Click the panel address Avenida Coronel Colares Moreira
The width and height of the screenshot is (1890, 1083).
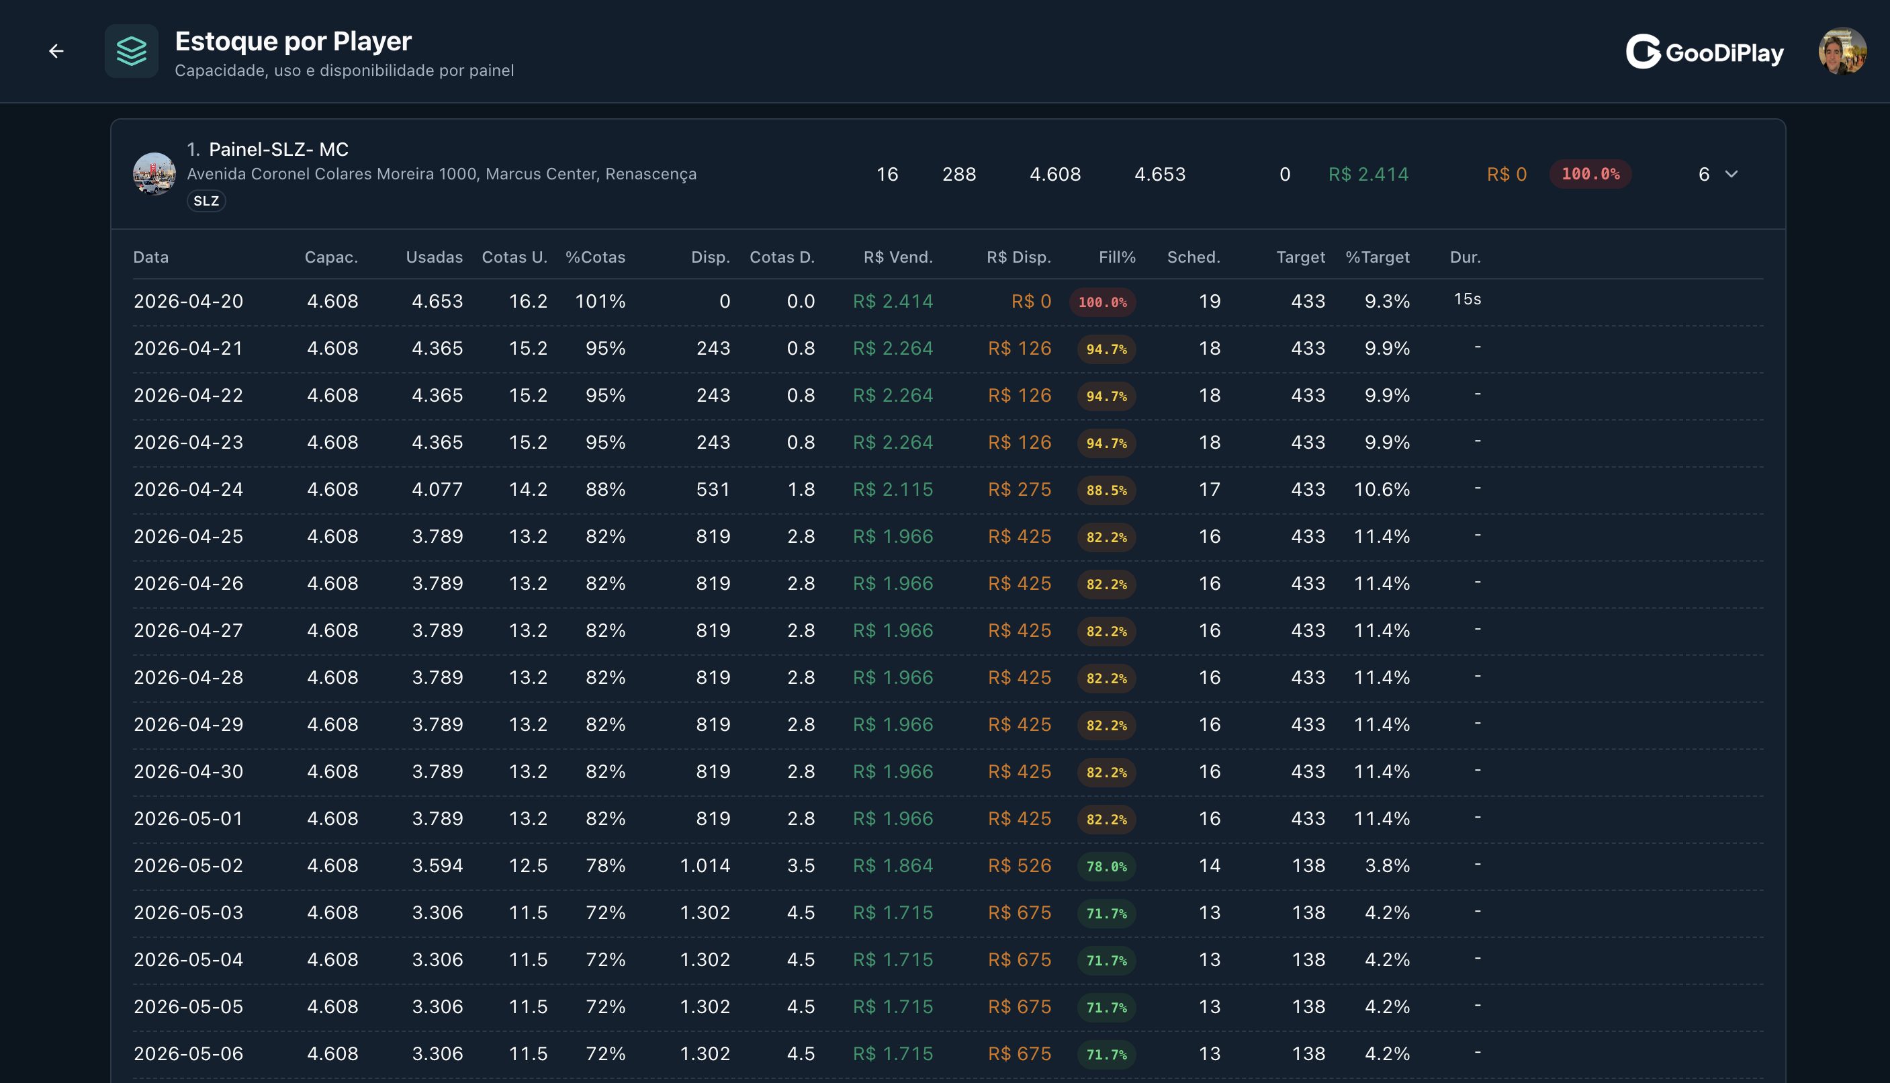(442, 174)
